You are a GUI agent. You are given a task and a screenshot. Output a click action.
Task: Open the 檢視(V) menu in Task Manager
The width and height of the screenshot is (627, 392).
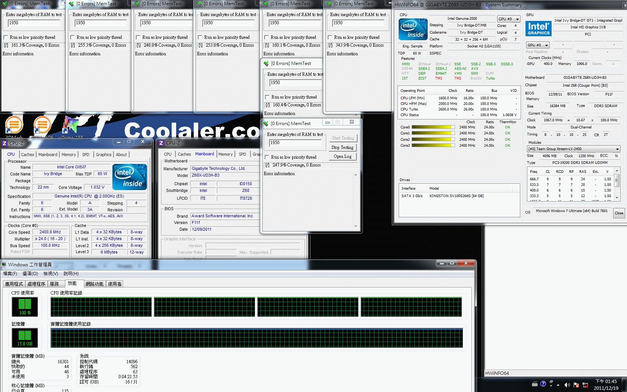pyautogui.click(x=51, y=274)
